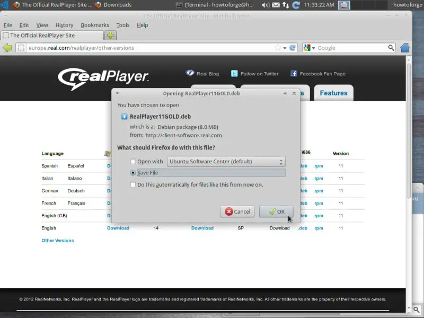
Task: Switch to the Terminal window in the taskbar
Action: point(215,5)
